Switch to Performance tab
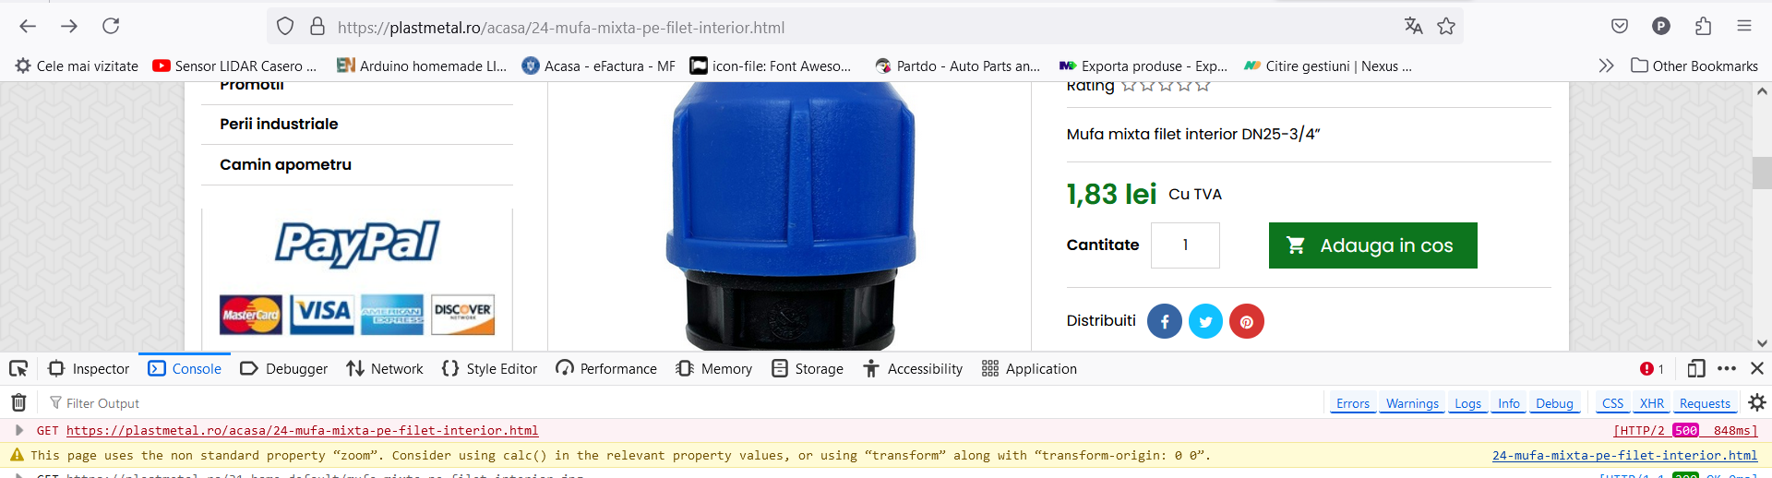1772x478 pixels. 606,368
